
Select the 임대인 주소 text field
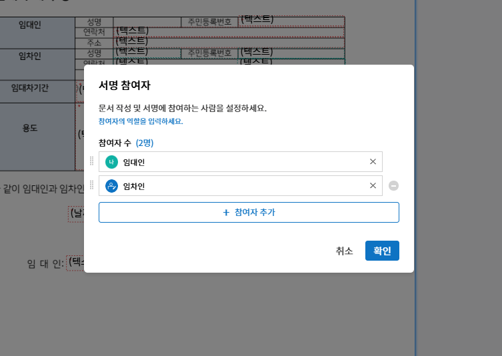(x=228, y=42)
